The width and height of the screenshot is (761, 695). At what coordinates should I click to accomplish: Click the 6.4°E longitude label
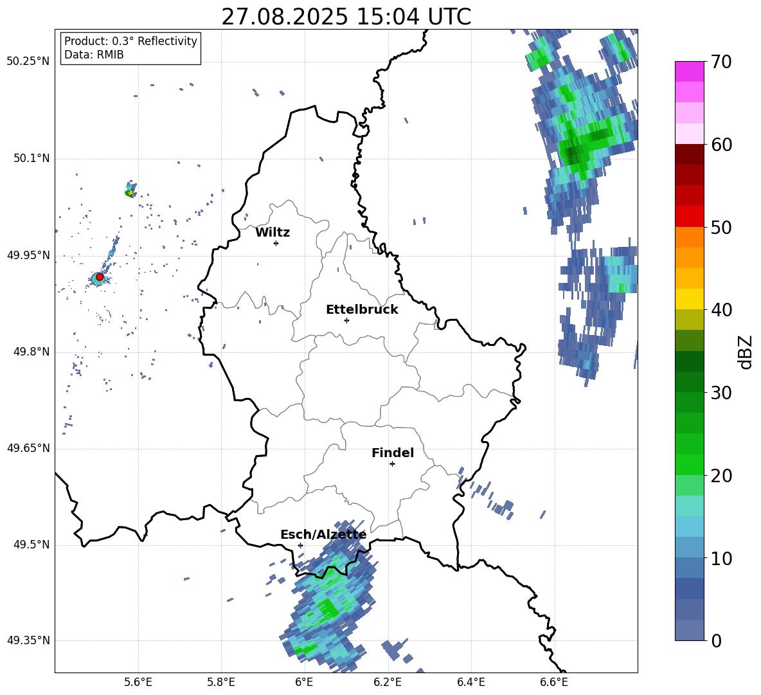[470, 682]
